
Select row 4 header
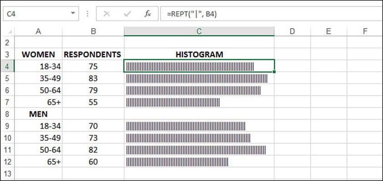tap(7, 66)
